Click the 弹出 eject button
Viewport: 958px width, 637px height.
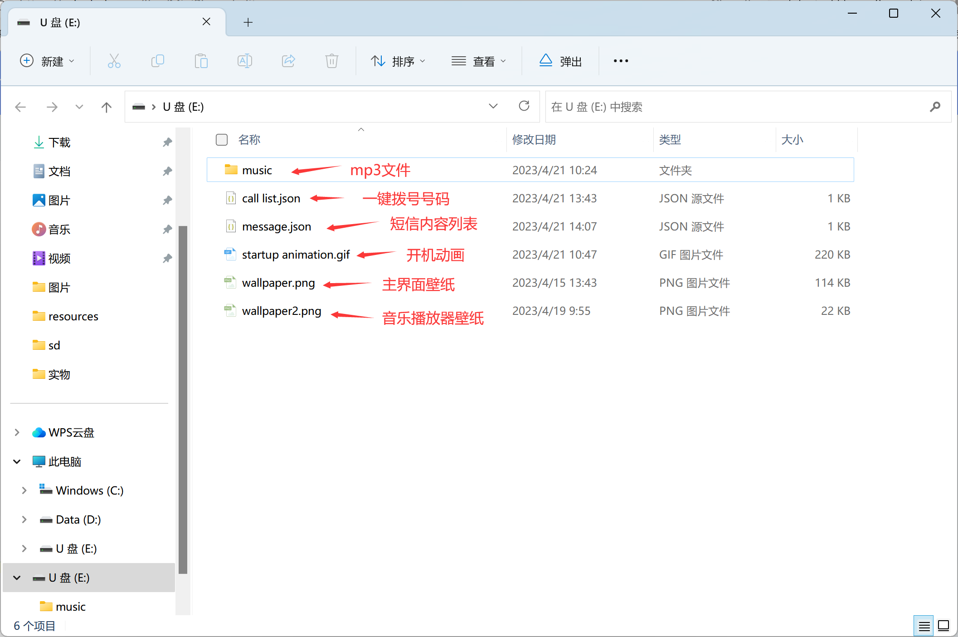tap(560, 61)
